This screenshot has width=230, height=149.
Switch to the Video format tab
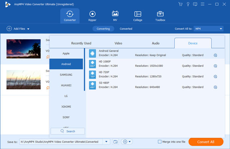point(118,43)
